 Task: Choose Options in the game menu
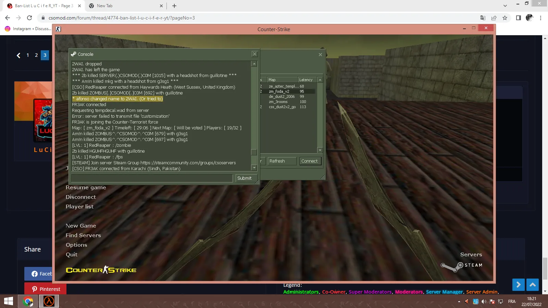coord(76,245)
